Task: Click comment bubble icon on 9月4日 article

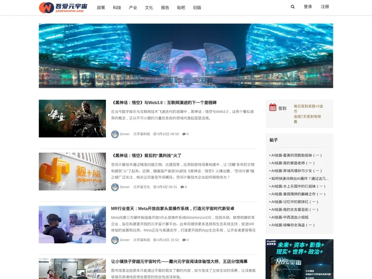Action: click(x=182, y=187)
